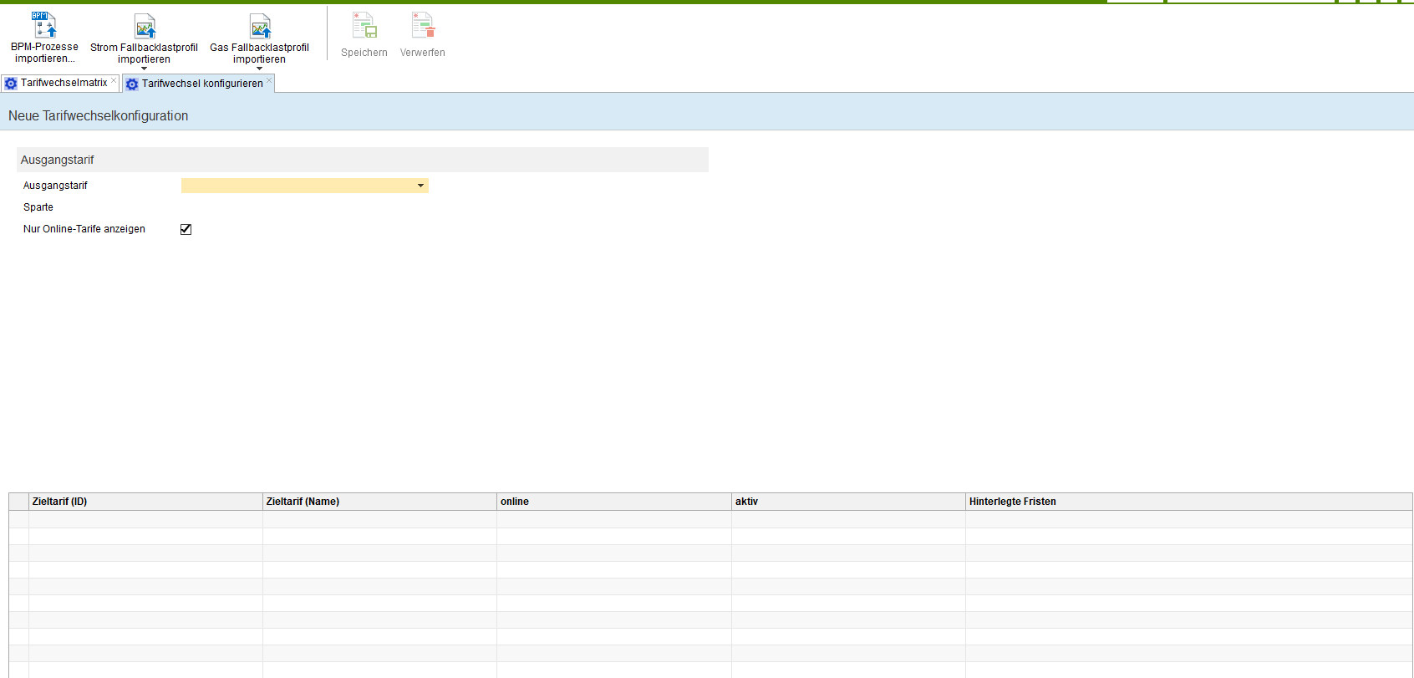This screenshot has height=678, width=1414.
Task: Click the Gas Fallbacklastprofil importieren icon
Action: (x=261, y=27)
